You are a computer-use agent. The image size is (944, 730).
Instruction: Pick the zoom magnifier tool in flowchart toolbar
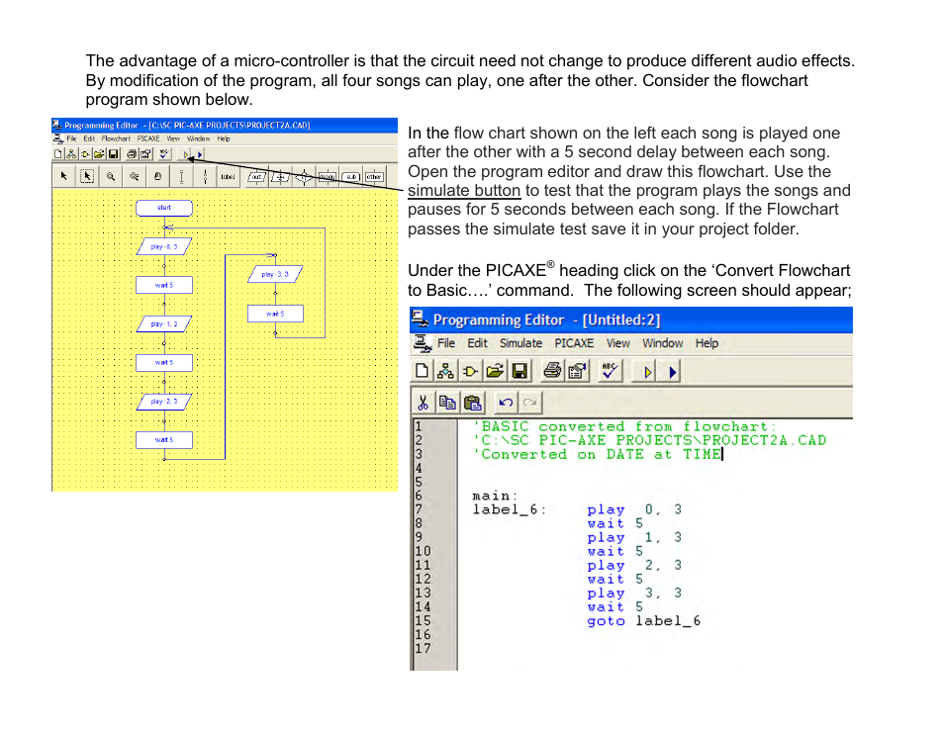111,176
